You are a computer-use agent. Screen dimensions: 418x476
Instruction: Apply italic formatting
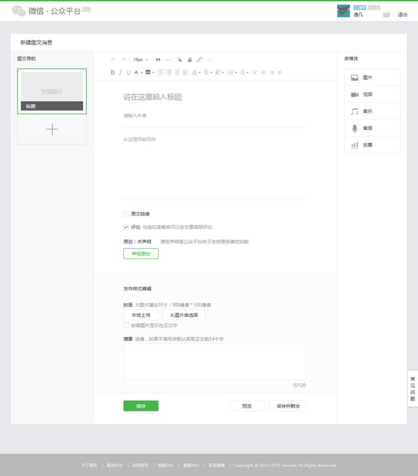pyautogui.click(x=120, y=72)
